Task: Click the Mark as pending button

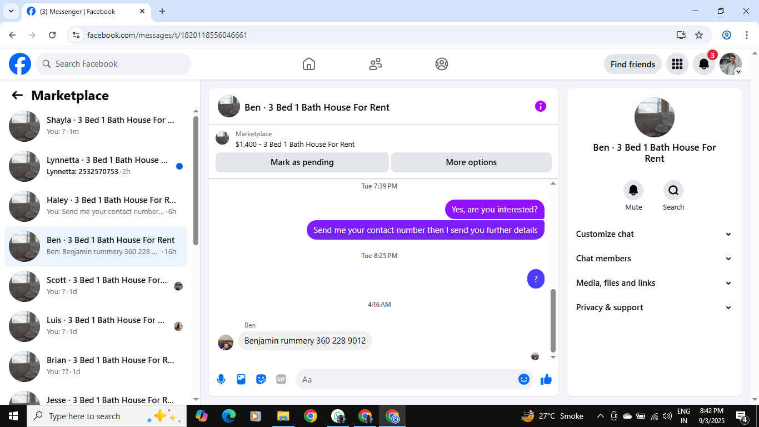Action: coord(302,162)
